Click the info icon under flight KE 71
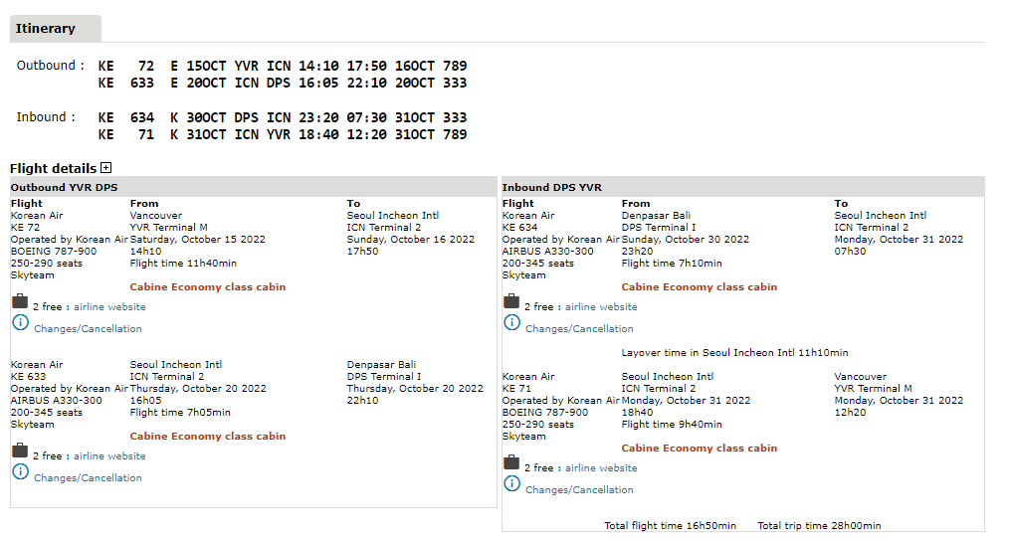 coord(511,484)
